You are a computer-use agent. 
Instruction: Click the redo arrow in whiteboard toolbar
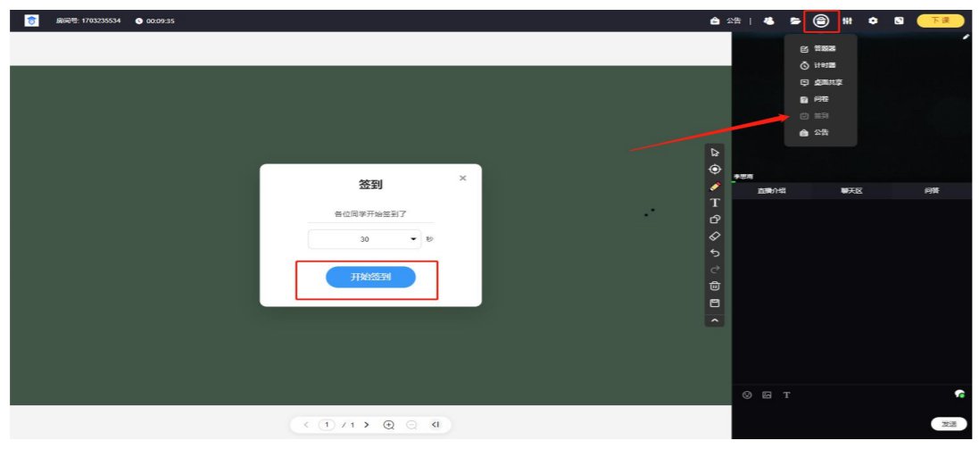tap(715, 270)
